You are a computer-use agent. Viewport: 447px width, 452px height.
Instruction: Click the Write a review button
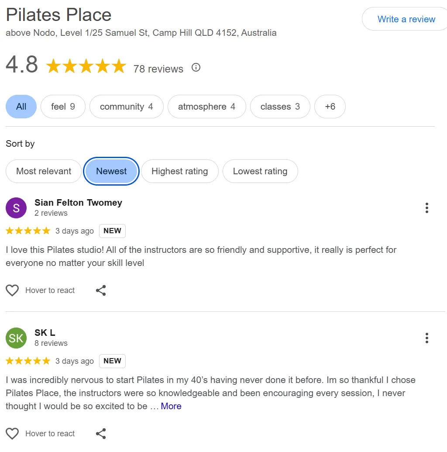click(406, 19)
